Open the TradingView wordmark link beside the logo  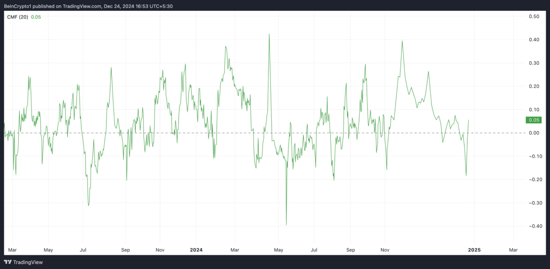[28, 262]
